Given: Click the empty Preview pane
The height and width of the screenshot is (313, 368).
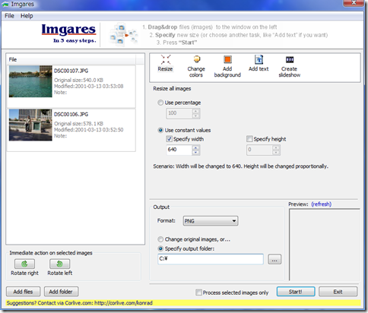Looking at the screenshot, I should [325, 245].
